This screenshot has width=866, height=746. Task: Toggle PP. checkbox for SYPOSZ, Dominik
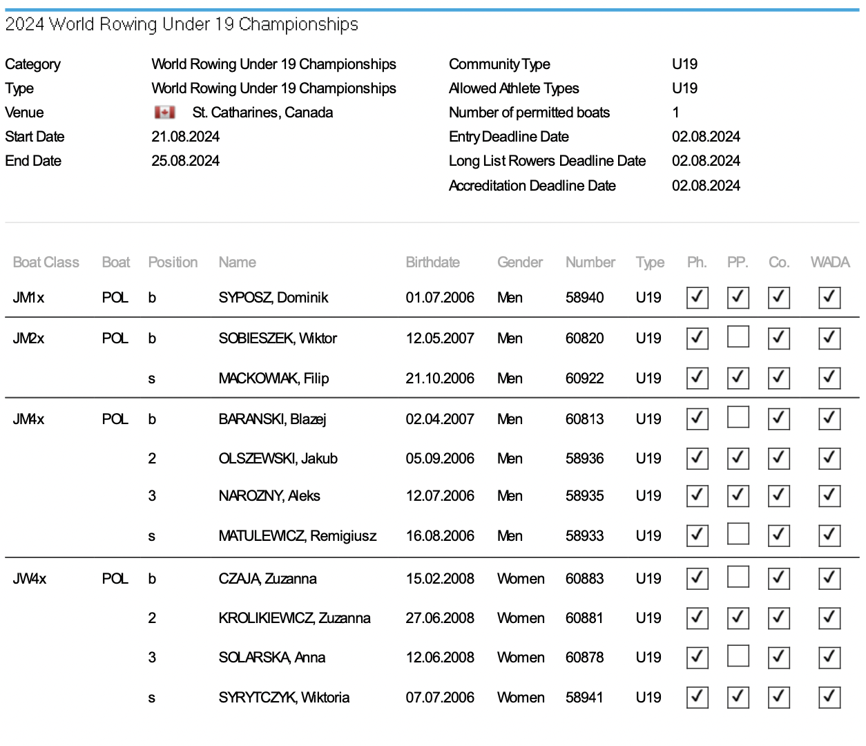coord(738,298)
